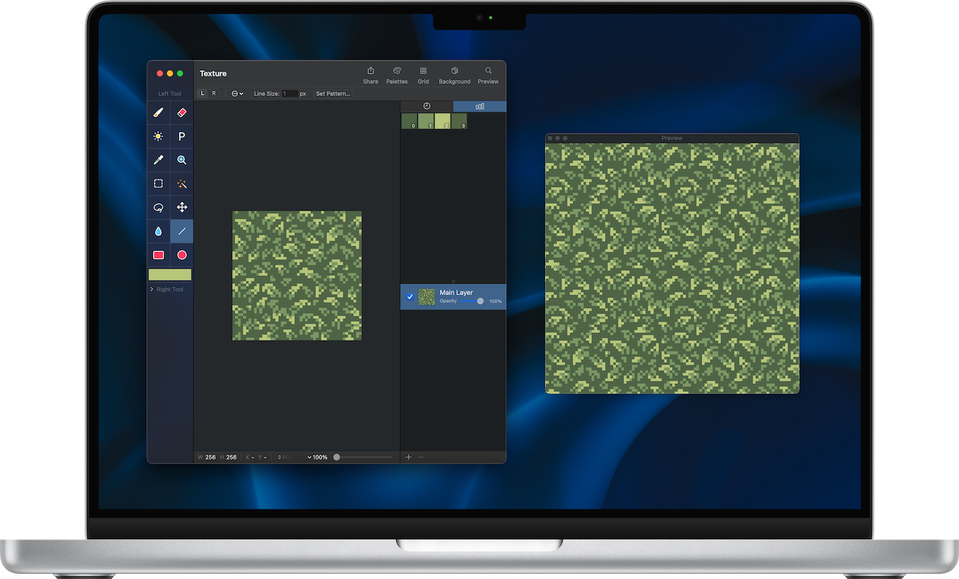959x579 pixels.
Task: Select the R right-tool segment
Action: 214,93
